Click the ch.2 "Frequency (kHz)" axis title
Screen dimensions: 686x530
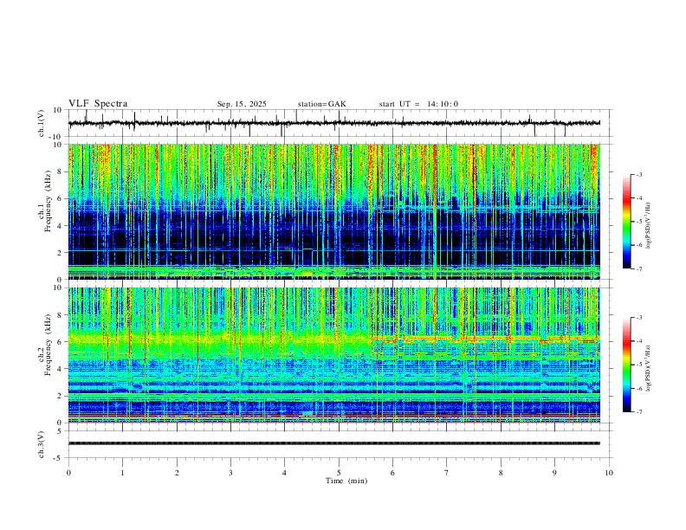[x=48, y=345]
